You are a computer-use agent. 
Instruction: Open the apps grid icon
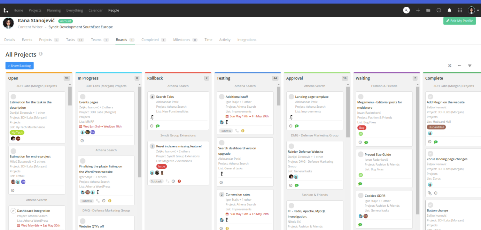point(460,10)
